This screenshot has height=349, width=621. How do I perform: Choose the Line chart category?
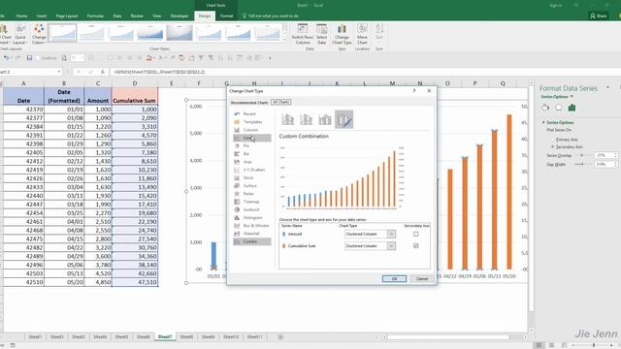(x=252, y=138)
